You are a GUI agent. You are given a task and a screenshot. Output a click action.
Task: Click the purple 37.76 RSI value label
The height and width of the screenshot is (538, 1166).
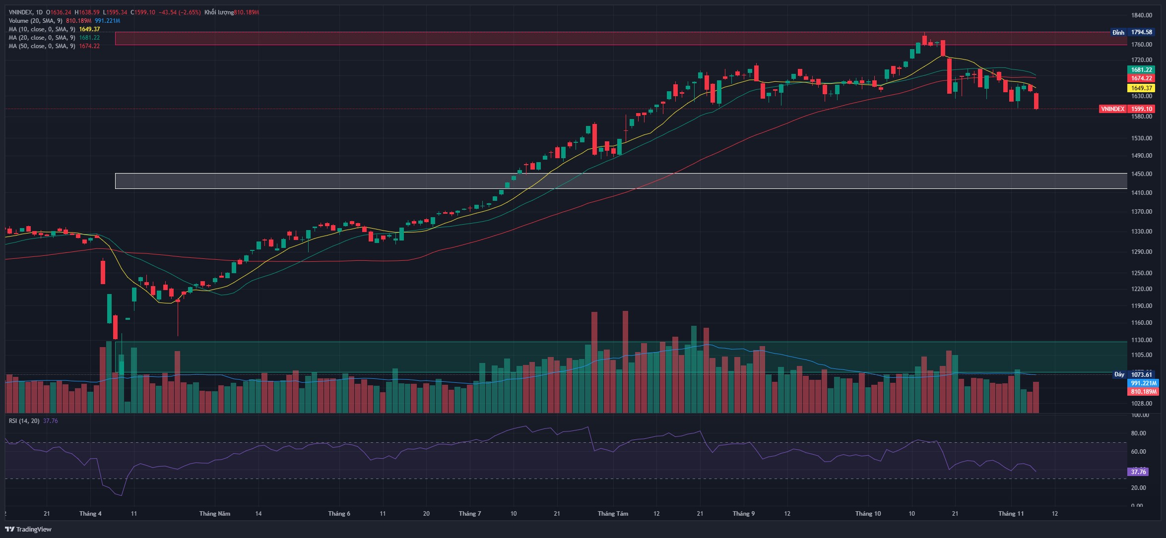1138,472
